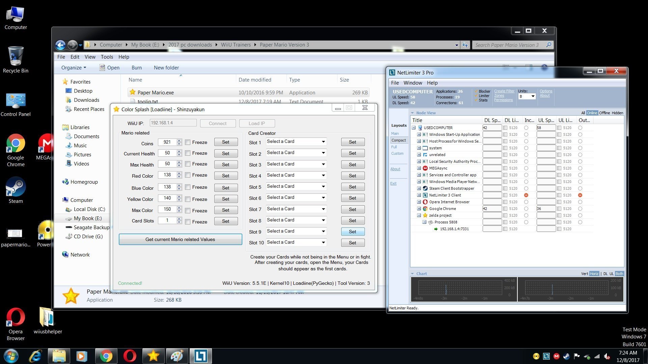Open the Opera Browser desktop shortcut
Viewport: 648px width, 364px height.
pyautogui.click(x=16, y=324)
